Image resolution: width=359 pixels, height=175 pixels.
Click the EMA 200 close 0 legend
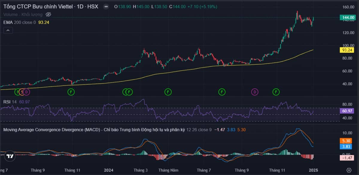[x=19, y=22]
